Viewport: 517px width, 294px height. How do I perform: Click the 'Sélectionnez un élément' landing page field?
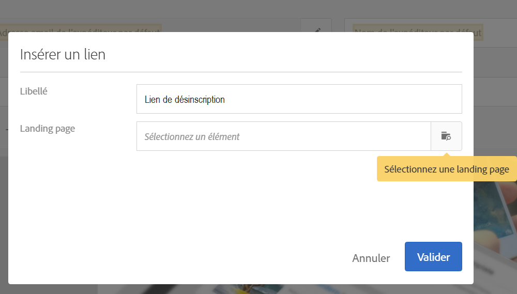[283, 136]
